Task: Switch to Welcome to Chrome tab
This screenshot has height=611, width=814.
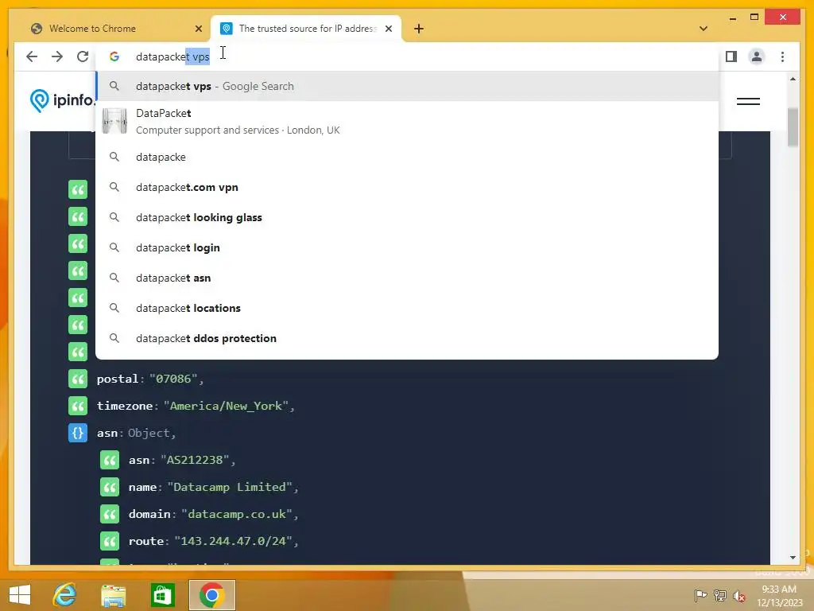Action: point(110,29)
